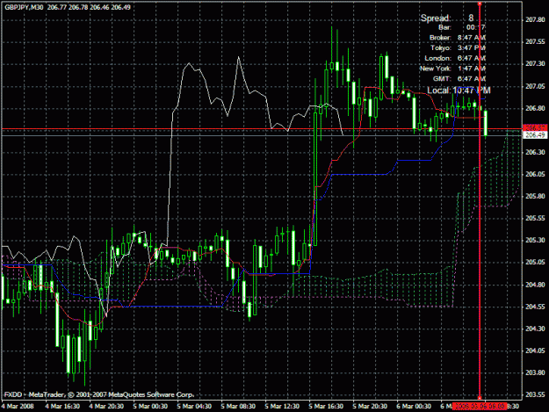Click the 207.30 price scale label

(x=535, y=64)
